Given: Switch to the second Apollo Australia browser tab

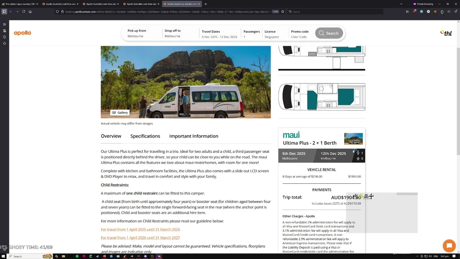Looking at the screenshot, I should click(x=101, y=4).
